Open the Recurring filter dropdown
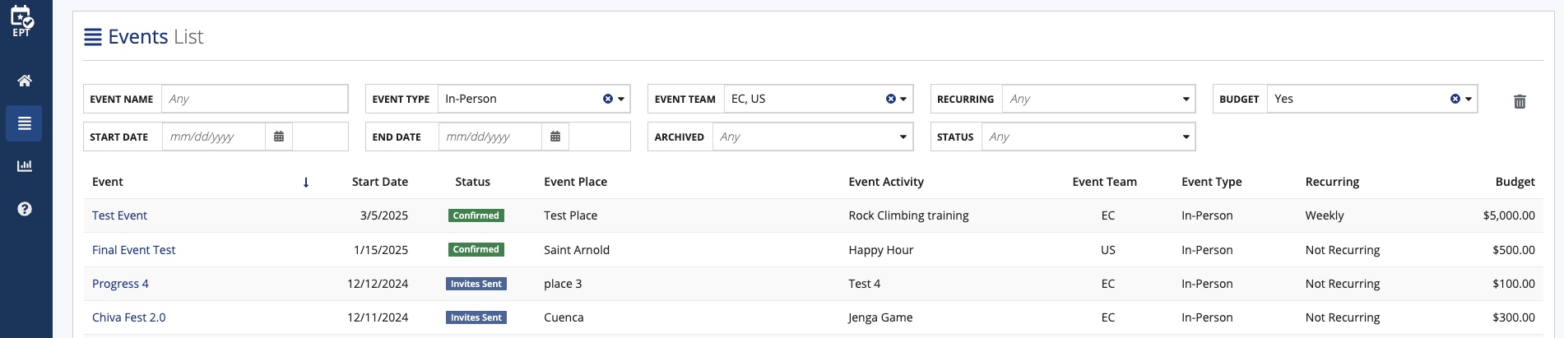This screenshot has width=1564, height=338. click(1098, 99)
